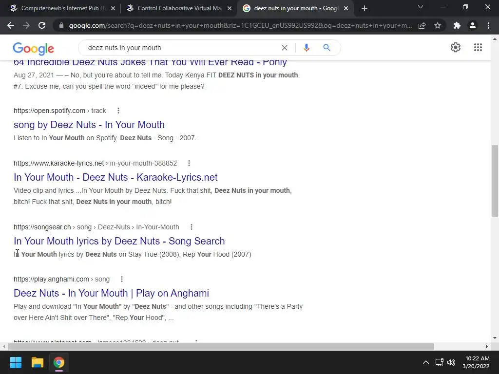Screen dimensions: 499x374
Task: Open network settings from system tray
Action: (x=440, y=362)
